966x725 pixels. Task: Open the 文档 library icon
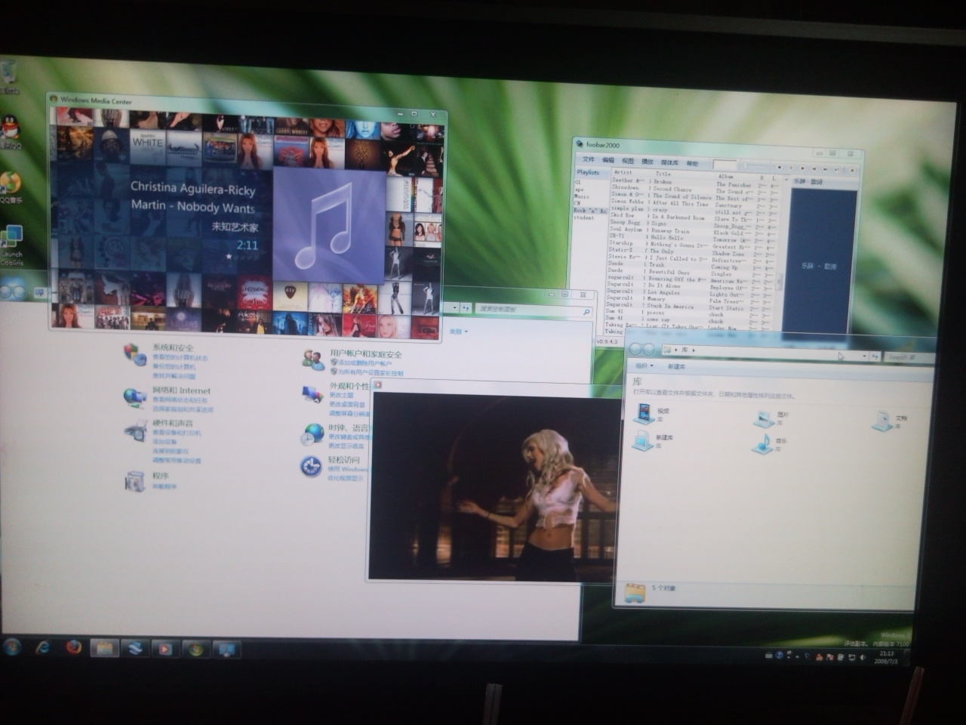[x=881, y=421]
